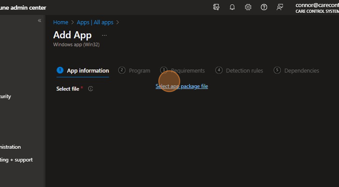Image resolution: width=339 pixels, height=187 pixels.
Task: Go back to Apps | All apps breadcrumb
Action: (x=95, y=22)
